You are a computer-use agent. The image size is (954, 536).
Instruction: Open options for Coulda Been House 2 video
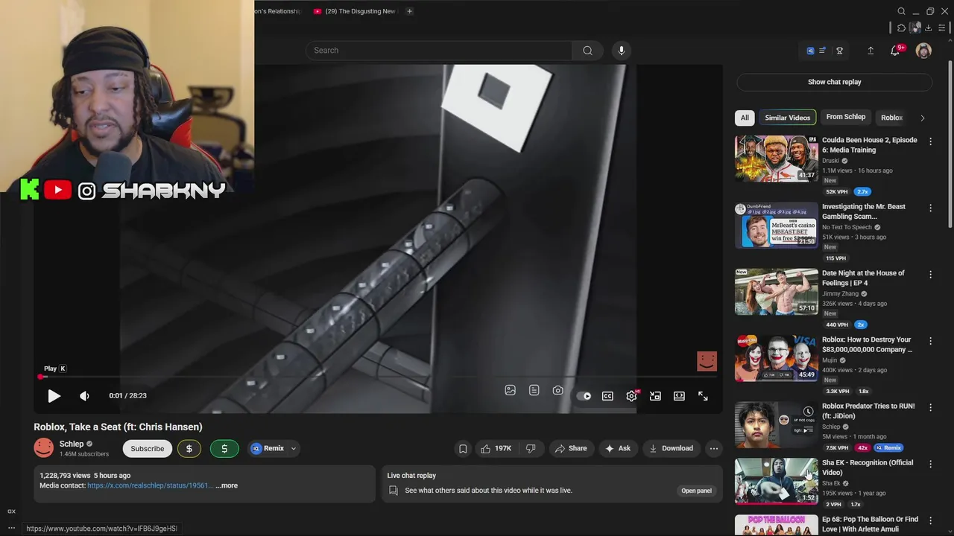point(930,141)
